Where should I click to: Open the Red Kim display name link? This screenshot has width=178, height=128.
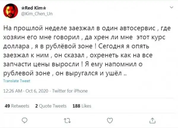tap(31, 8)
